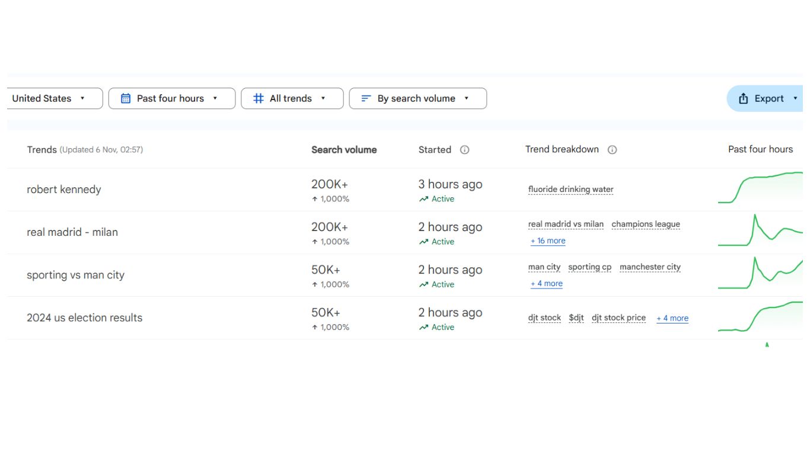This screenshot has height=455, width=810.
Task: Click the Active trend arrow icon for real madrid - milan
Action: click(423, 242)
